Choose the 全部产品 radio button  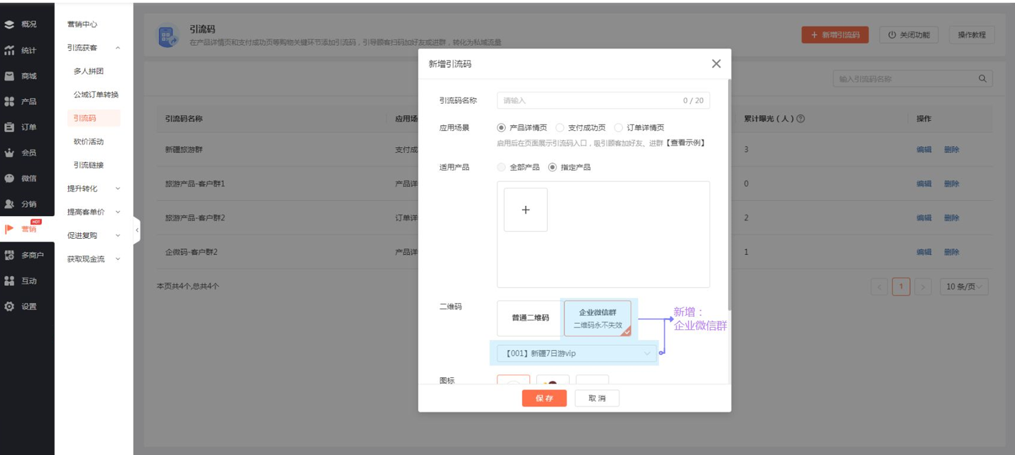click(x=501, y=167)
